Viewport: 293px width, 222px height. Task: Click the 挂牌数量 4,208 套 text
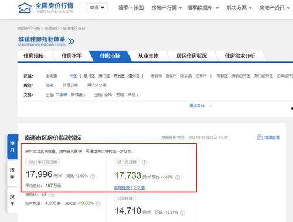click(x=43, y=203)
